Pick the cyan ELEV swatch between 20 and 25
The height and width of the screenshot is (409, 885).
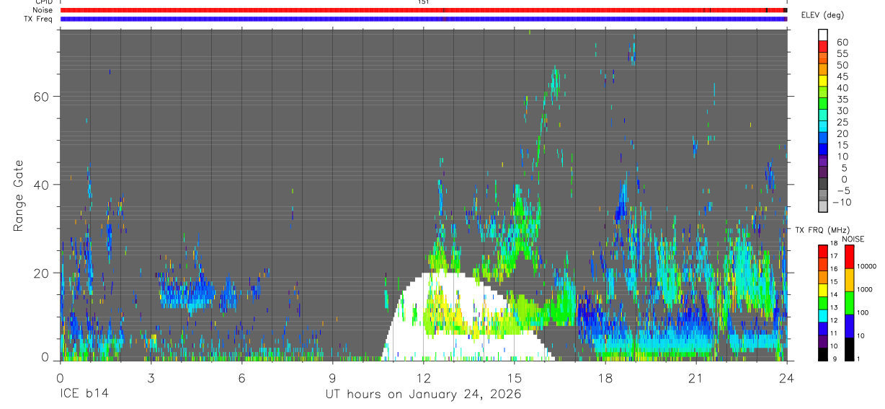pyautogui.click(x=823, y=127)
